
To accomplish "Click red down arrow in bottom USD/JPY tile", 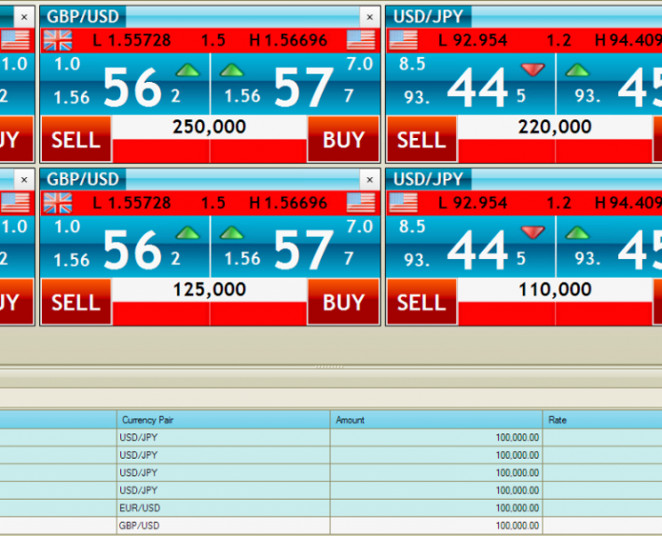I will pyautogui.click(x=532, y=232).
